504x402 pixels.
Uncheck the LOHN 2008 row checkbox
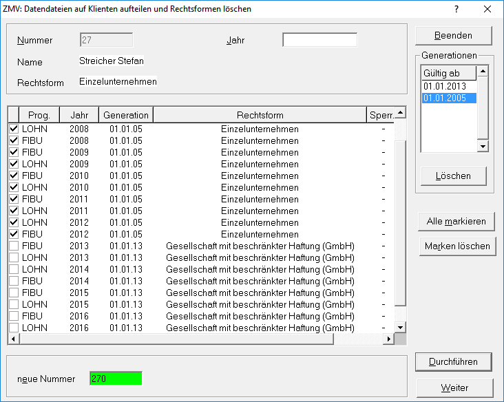click(14, 129)
